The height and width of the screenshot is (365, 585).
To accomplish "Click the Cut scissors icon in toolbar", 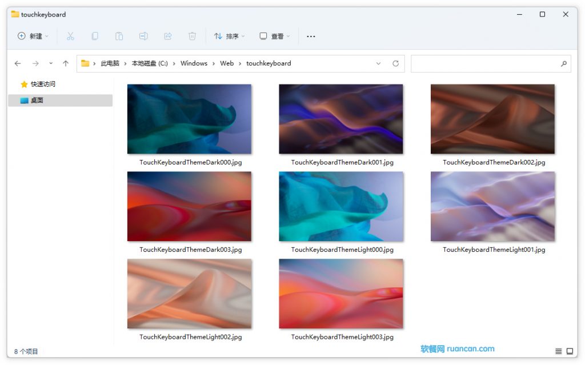I will pyautogui.click(x=70, y=36).
